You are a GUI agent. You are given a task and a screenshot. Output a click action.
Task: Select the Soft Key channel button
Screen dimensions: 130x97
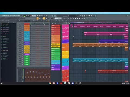click(x=27, y=40)
